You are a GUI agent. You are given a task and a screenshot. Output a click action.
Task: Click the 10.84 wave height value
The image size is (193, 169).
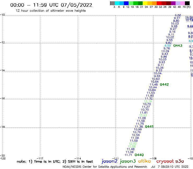coord(155,82)
